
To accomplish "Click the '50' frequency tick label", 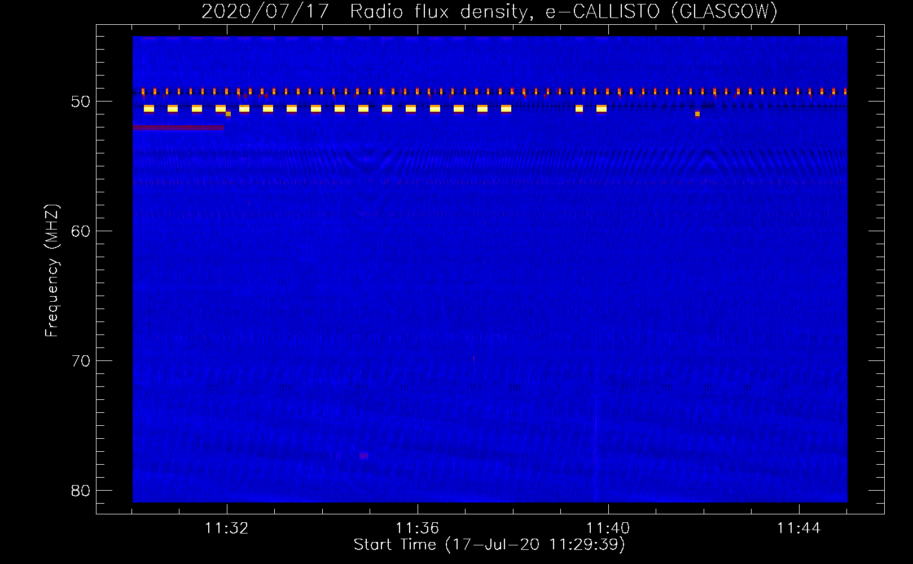I will pos(81,102).
